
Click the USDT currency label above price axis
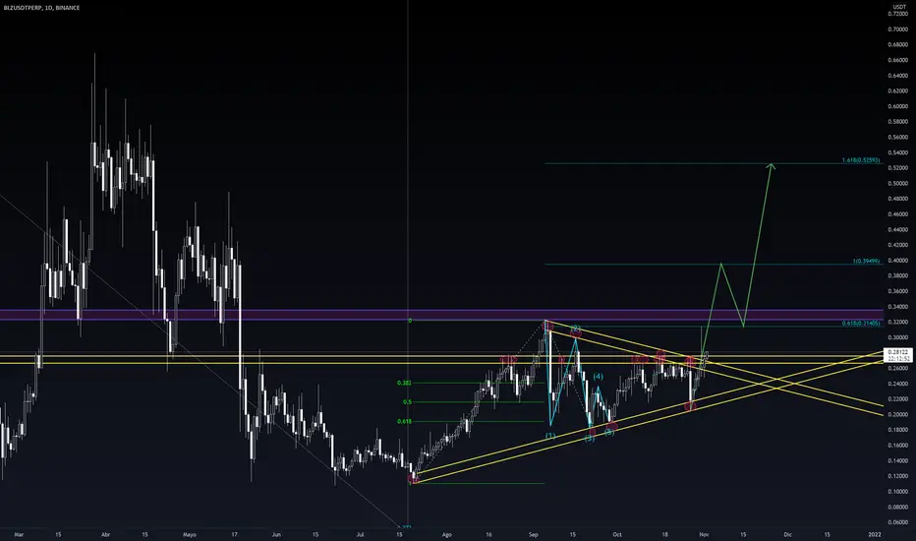tap(899, 7)
